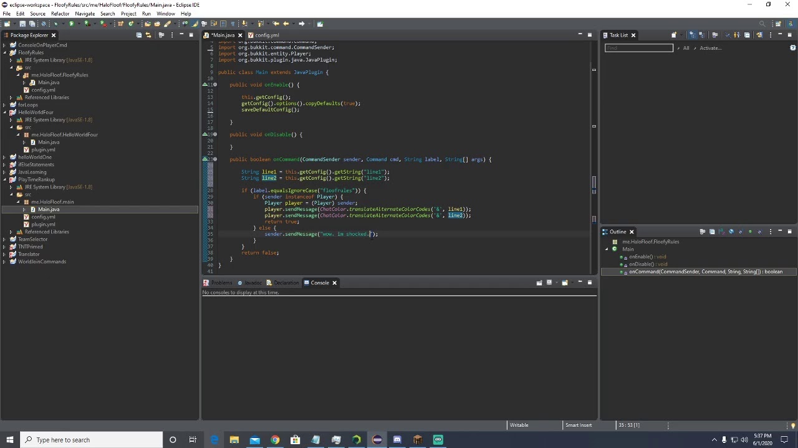The image size is (798, 448).
Task: Open the File menu
Action: [x=6, y=13]
